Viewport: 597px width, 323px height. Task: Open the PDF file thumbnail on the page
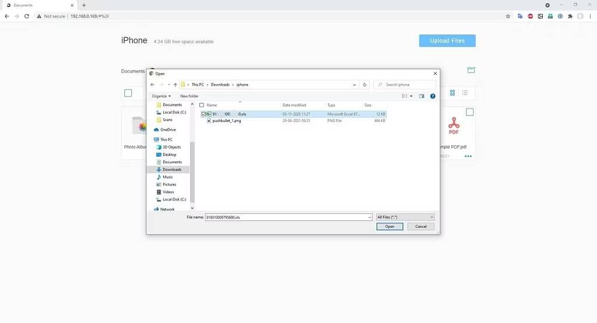[x=454, y=126]
